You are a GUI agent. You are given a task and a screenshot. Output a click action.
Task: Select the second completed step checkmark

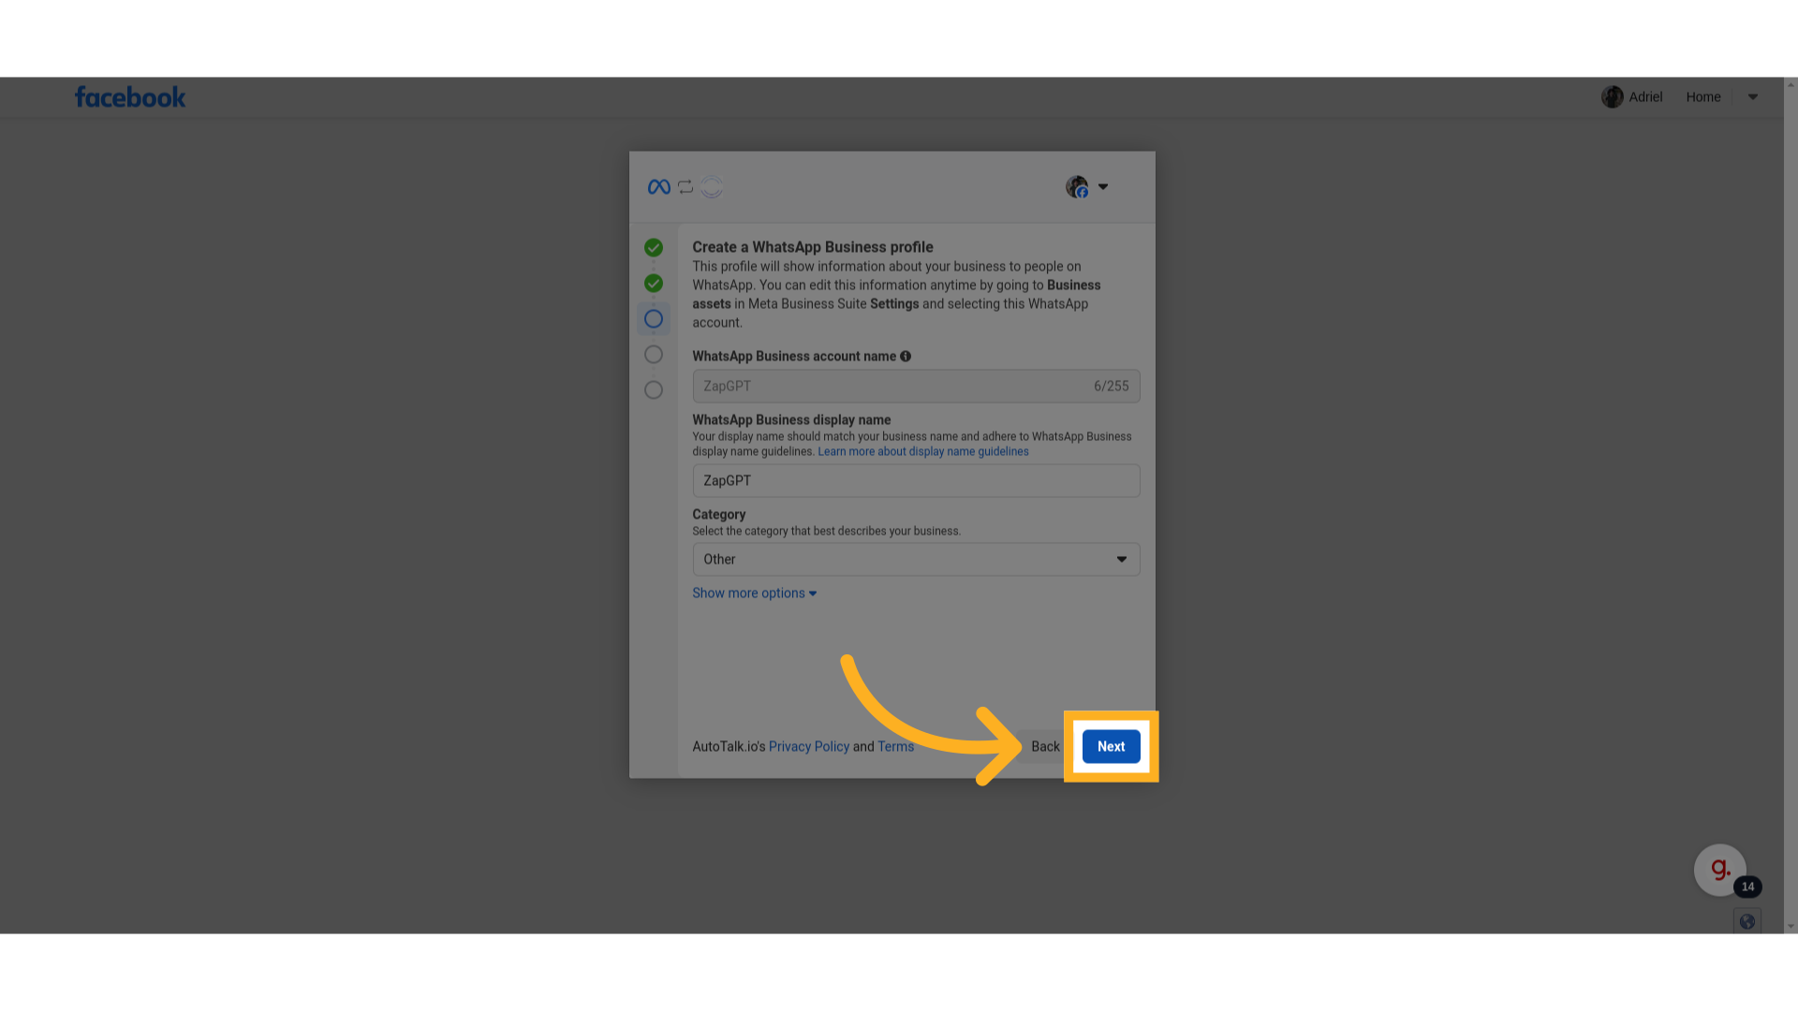654,284
